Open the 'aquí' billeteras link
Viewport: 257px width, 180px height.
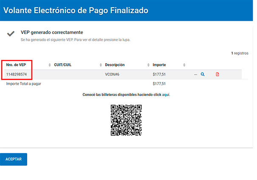pos(166,95)
